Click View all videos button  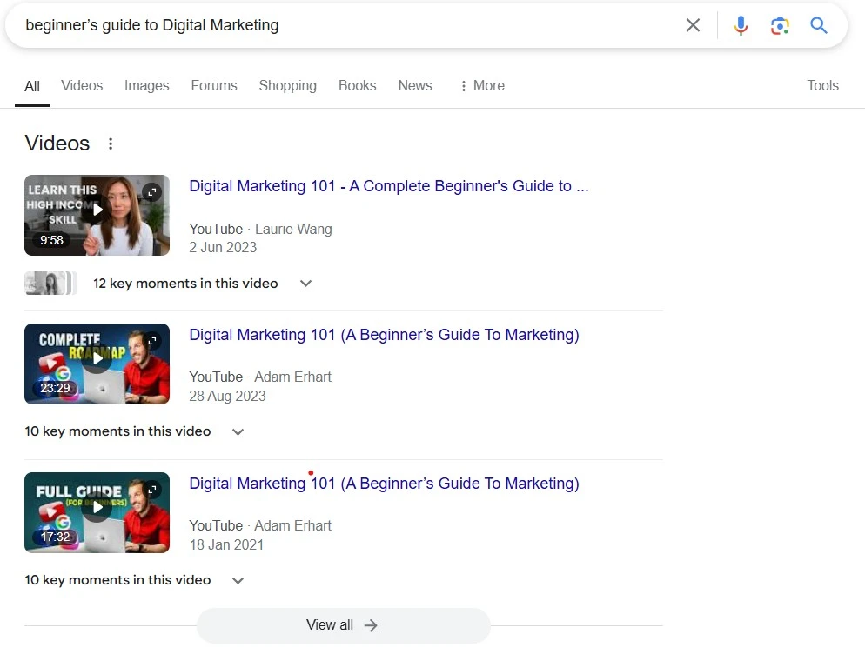click(343, 624)
